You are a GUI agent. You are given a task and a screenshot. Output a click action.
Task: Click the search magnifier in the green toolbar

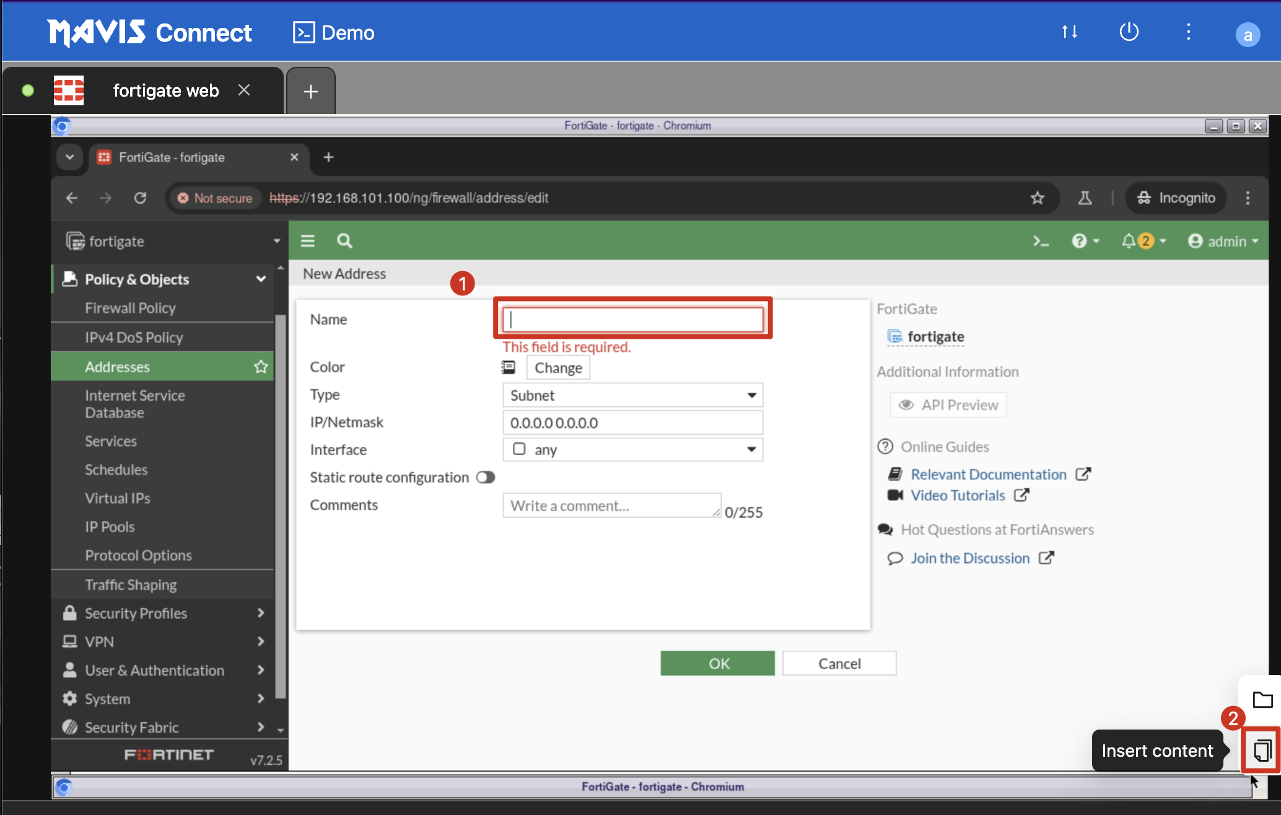tap(344, 241)
